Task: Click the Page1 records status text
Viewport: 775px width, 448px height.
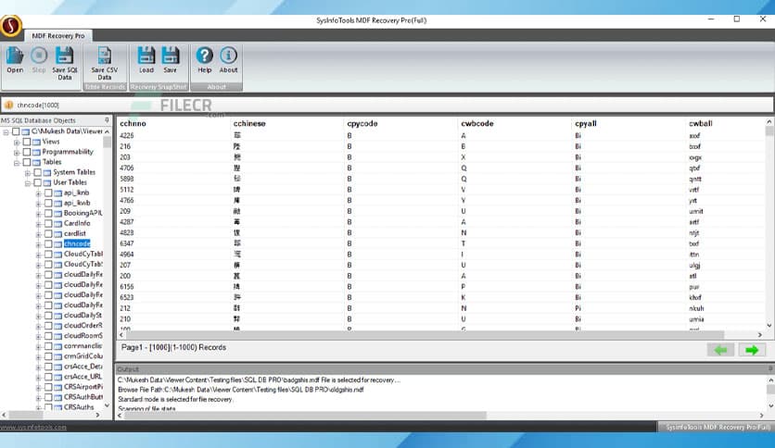Action: click(173, 347)
